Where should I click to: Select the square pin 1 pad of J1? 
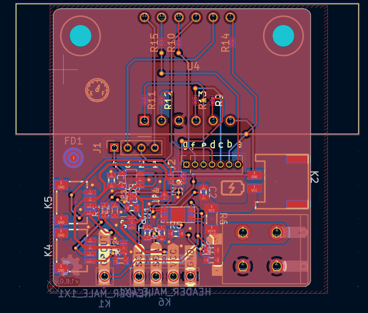[x=114, y=148]
